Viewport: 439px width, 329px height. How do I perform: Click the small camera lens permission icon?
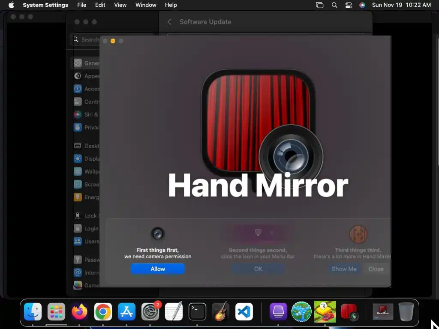tap(158, 233)
